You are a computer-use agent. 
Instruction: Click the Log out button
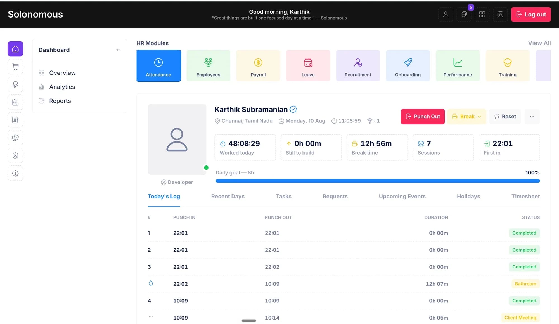[531, 15]
